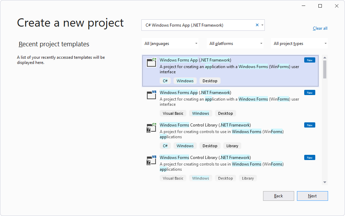345x216 pixels.
Task: Open the All platforms dropdown
Action: tap(235, 43)
